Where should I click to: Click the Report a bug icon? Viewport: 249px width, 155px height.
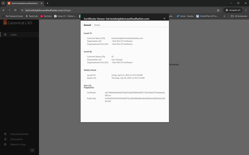coord(5,144)
